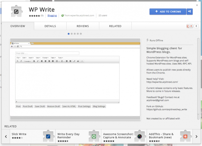Select the fourth screenshot carousel dot
The height and width of the screenshot is (146, 202).
tap(78, 34)
